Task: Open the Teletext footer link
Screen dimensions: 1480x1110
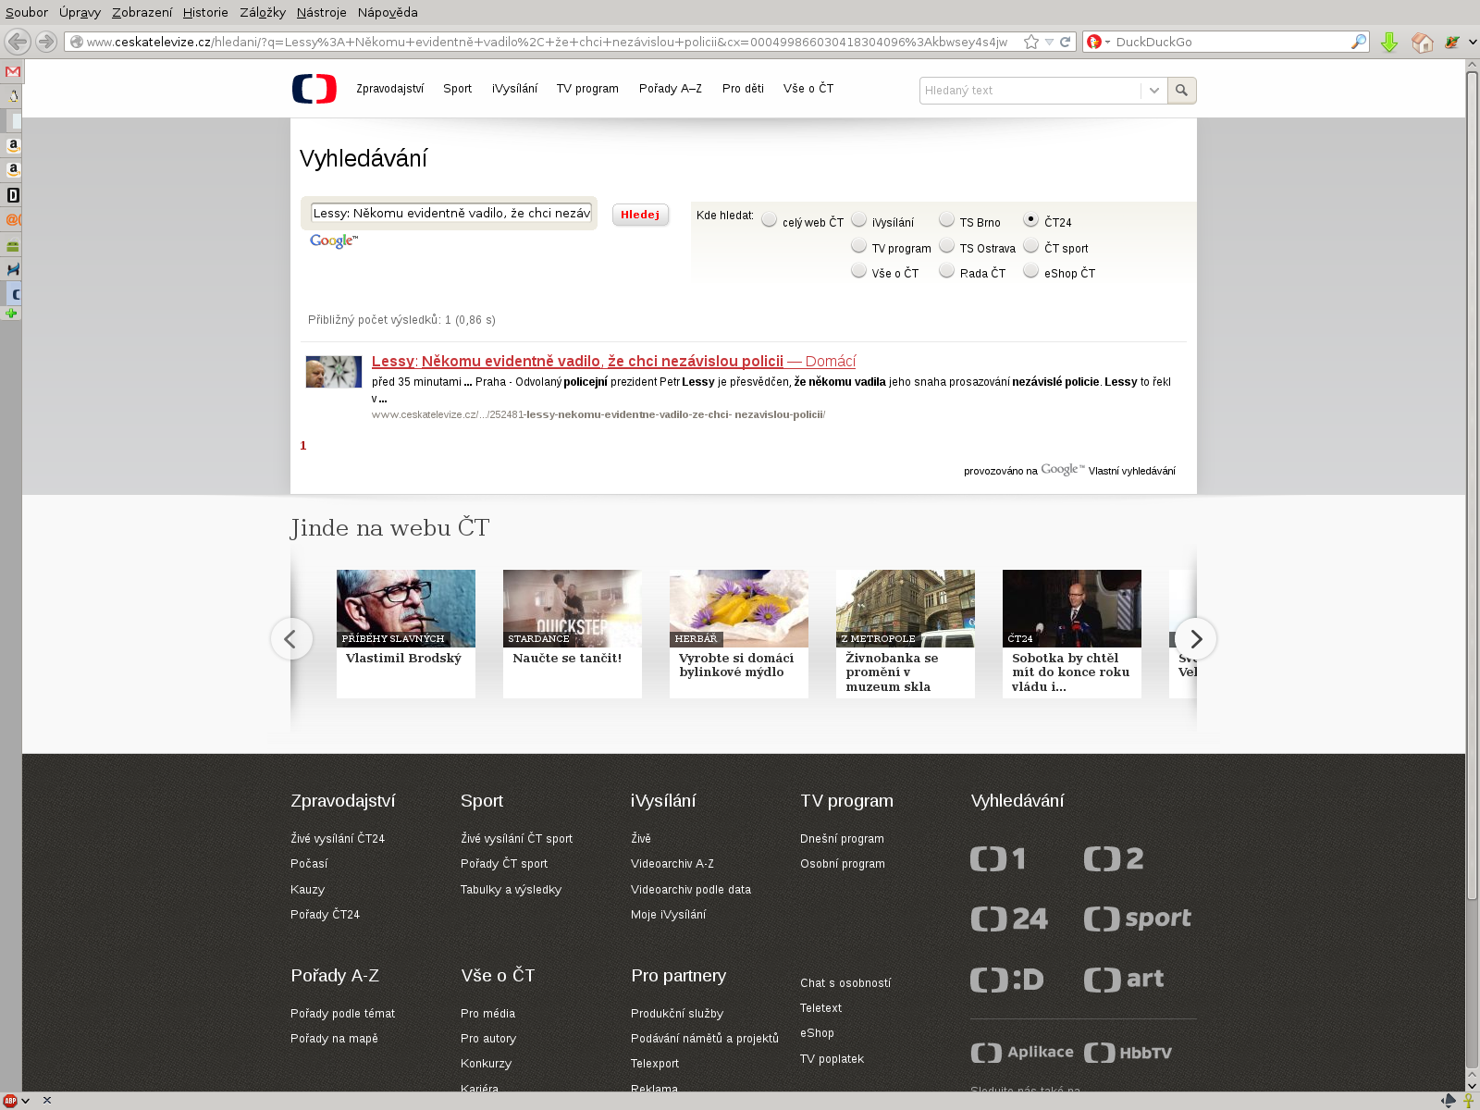Action: (820, 1008)
